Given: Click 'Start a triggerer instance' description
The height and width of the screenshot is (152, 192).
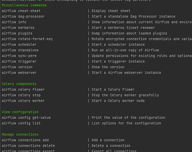Looking at the screenshot, I should click(118, 61).
